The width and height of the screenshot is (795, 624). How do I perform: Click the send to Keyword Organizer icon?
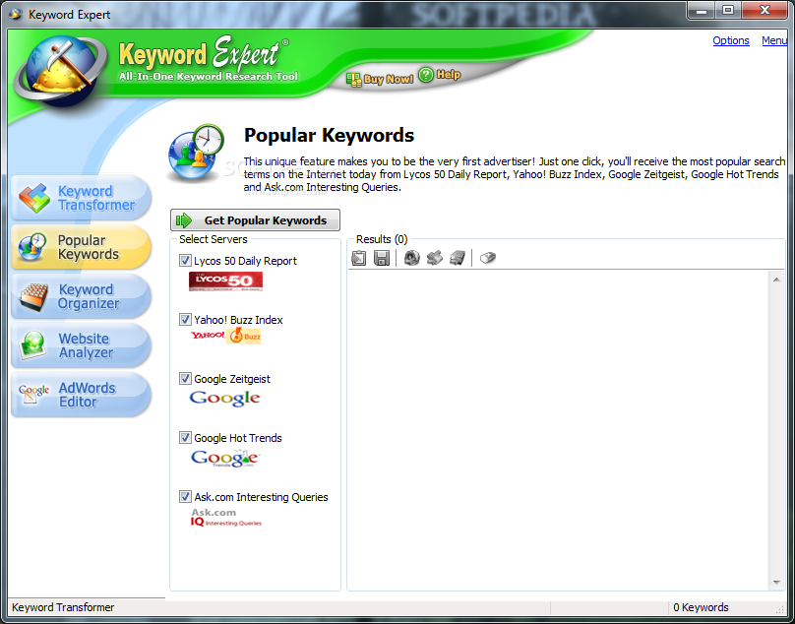point(458,258)
